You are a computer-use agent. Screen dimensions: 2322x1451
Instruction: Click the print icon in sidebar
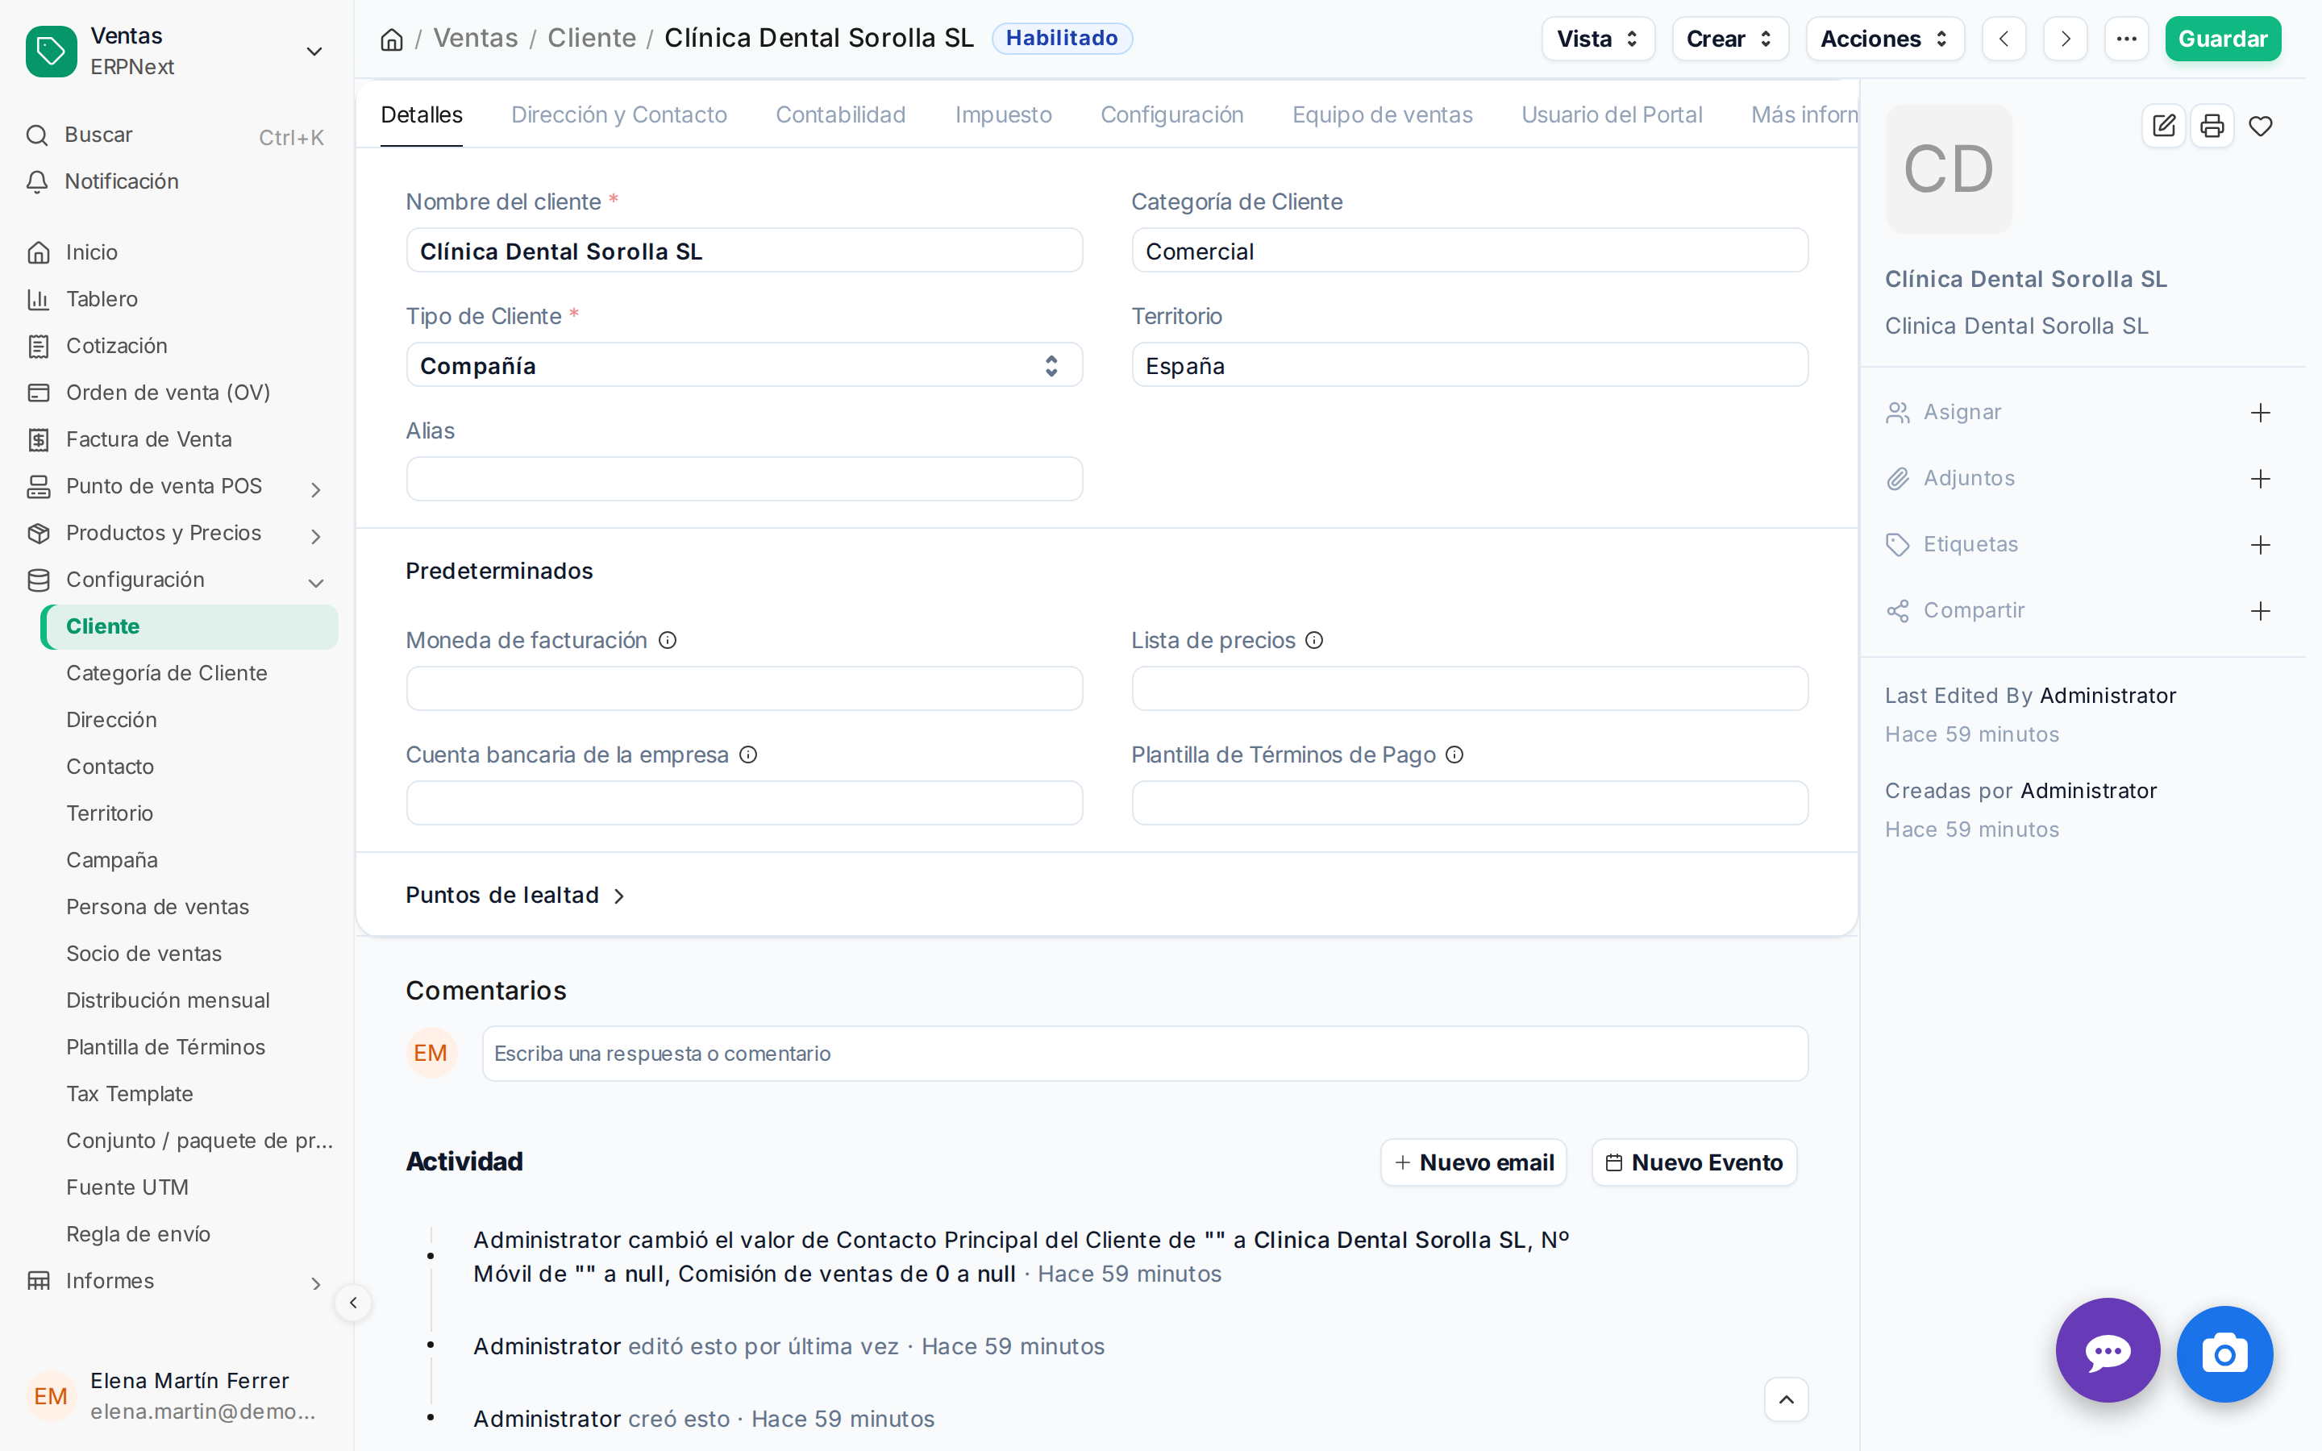pos(2212,126)
